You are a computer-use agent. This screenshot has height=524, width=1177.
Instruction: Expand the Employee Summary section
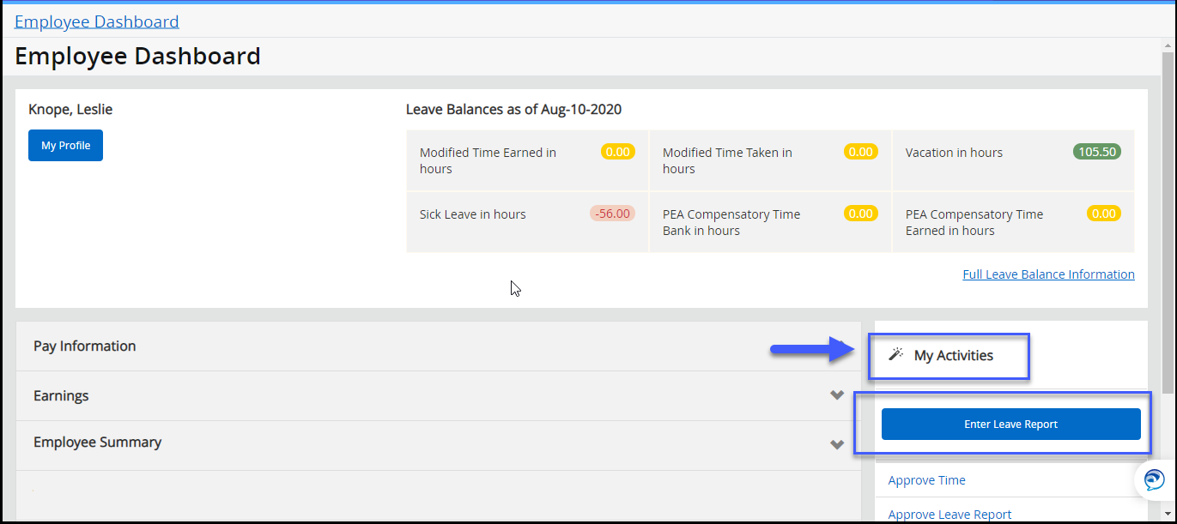tap(836, 444)
